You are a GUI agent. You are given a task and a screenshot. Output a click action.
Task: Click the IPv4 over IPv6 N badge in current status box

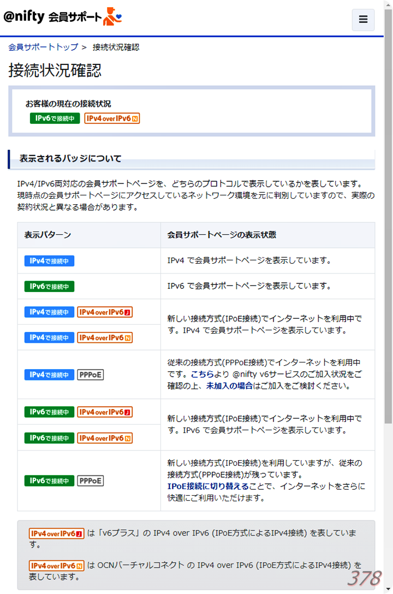(112, 118)
